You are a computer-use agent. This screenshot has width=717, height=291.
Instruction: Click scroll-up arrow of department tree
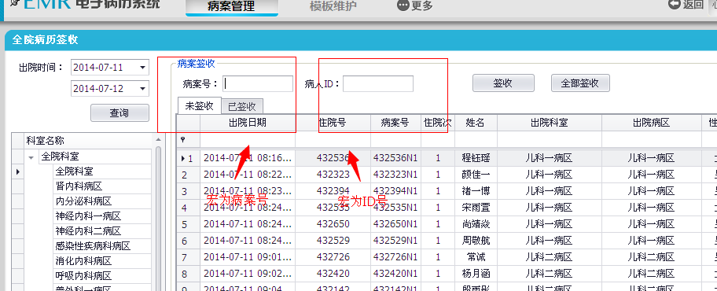point(158,139)
